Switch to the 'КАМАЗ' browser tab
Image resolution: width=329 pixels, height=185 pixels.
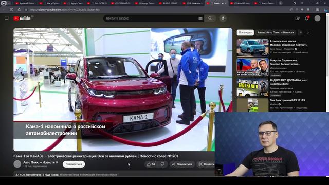[240, 3]
